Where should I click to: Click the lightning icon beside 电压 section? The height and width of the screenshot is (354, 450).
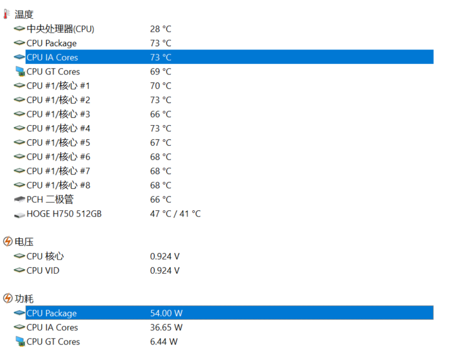7,241
